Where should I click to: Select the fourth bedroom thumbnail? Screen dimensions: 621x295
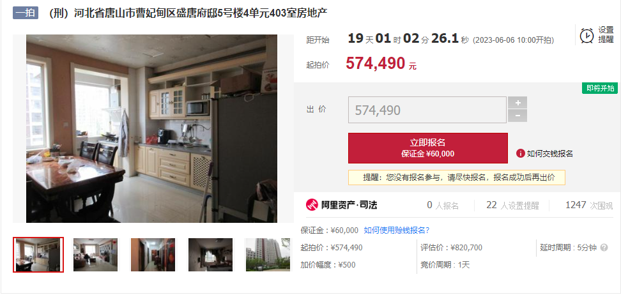[210, 255]
